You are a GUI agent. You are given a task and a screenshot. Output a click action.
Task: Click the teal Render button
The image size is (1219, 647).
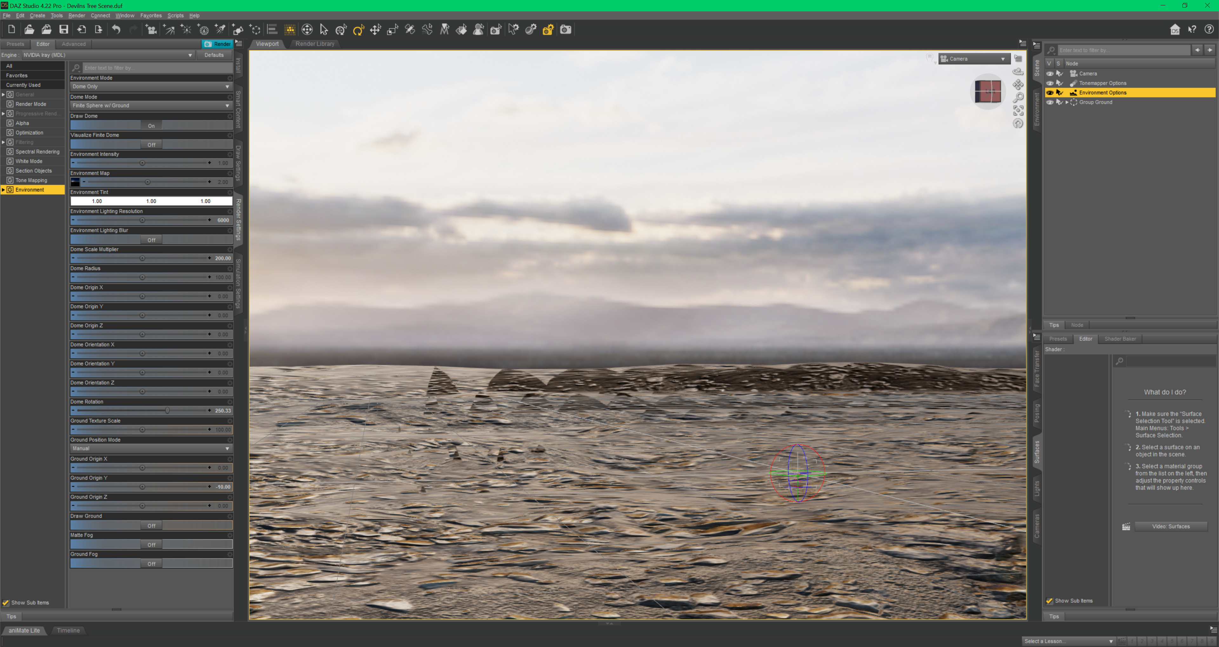click(x=218, y=44)
